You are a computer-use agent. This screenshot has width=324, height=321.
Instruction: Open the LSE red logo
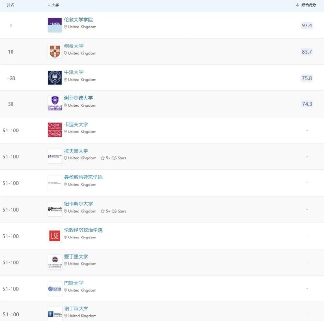[55, 236]
